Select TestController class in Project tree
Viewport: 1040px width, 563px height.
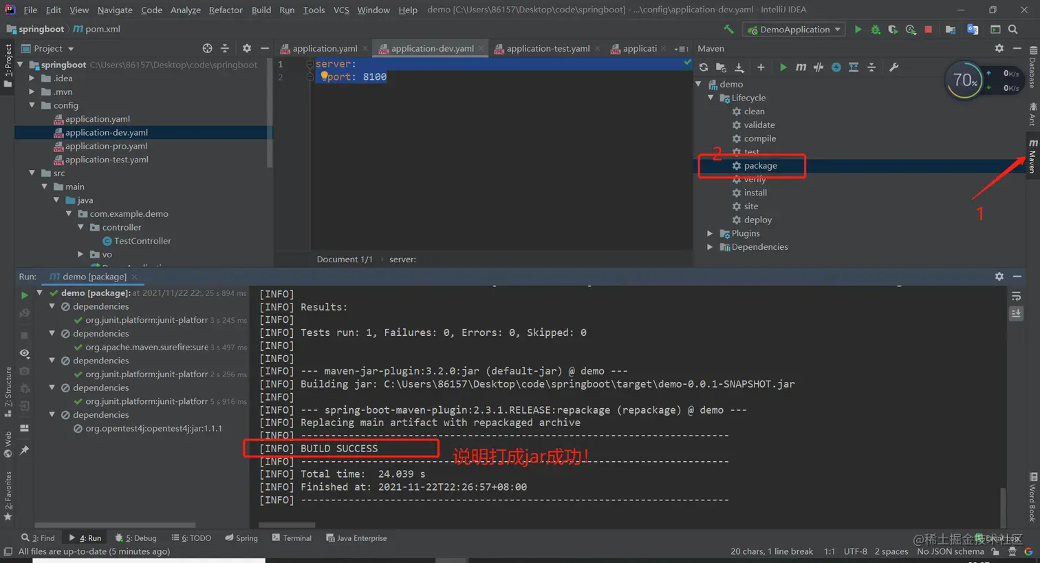tap(142, 241)
